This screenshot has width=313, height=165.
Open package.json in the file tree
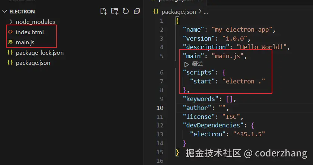[x=33, y=63]
